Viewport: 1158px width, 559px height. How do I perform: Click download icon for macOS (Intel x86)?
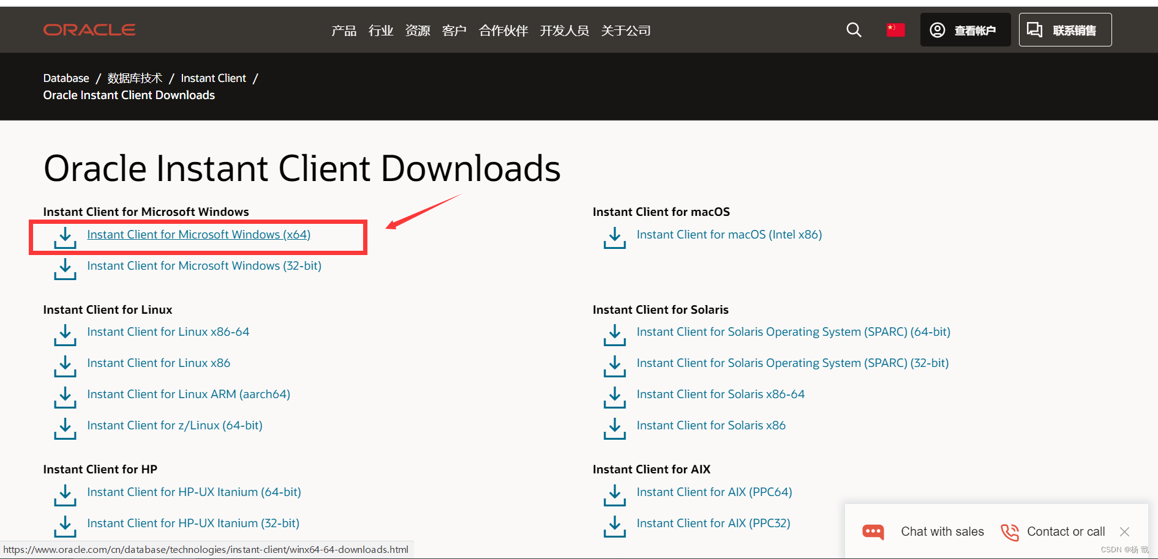click(615, 238)
